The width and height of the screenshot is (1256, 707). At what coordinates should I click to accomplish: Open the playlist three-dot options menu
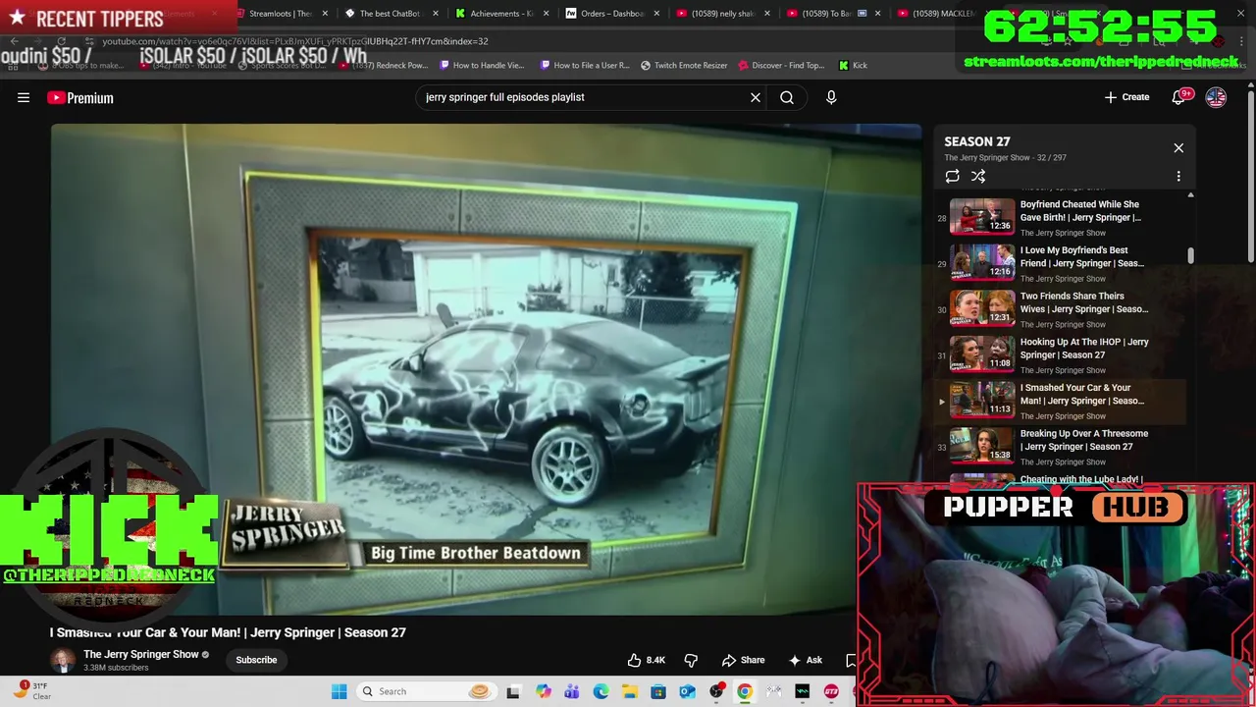click(1178, 177)
